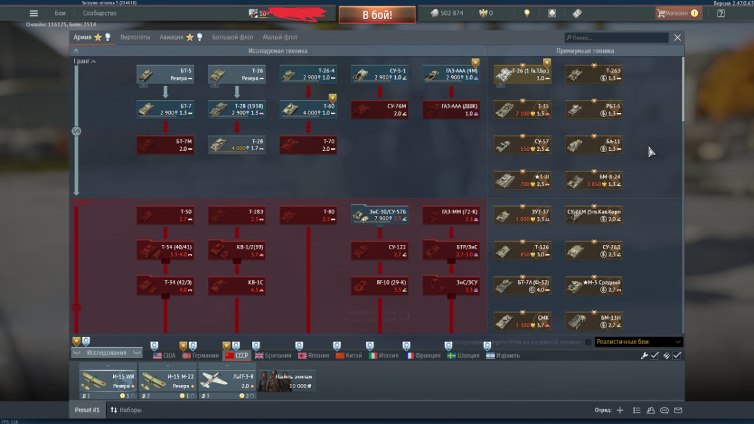This screenshot has width=754, height=424.
Task: Click the list icon right of squad plus
Action: click(637, 410)
